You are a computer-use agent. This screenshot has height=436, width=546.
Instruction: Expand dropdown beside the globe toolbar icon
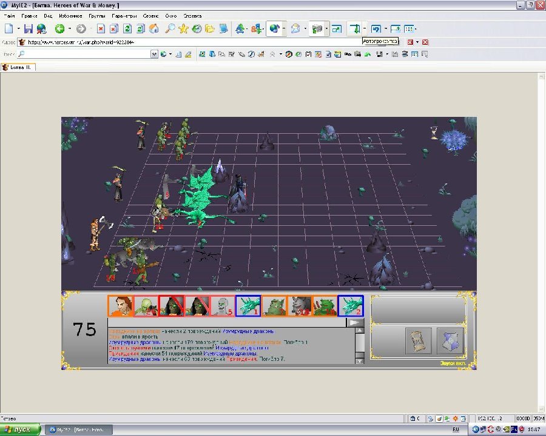click(x=284, y=29)
